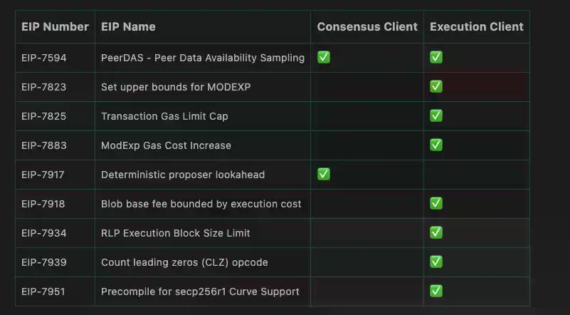The image size is (570, 315).
Task: Click the Execution Client checkmark for EIP-7951
Action: coord(436,291)
